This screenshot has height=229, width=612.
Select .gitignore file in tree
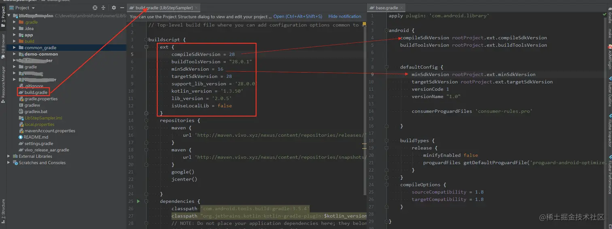click(x=31, y=86)
